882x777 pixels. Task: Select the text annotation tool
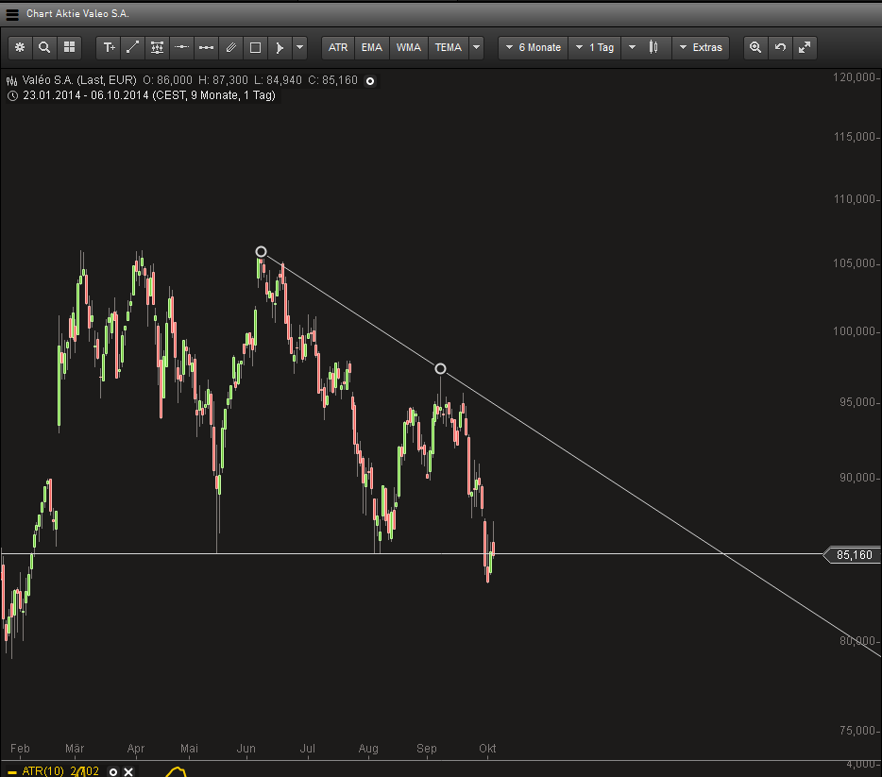pos(109,47)
